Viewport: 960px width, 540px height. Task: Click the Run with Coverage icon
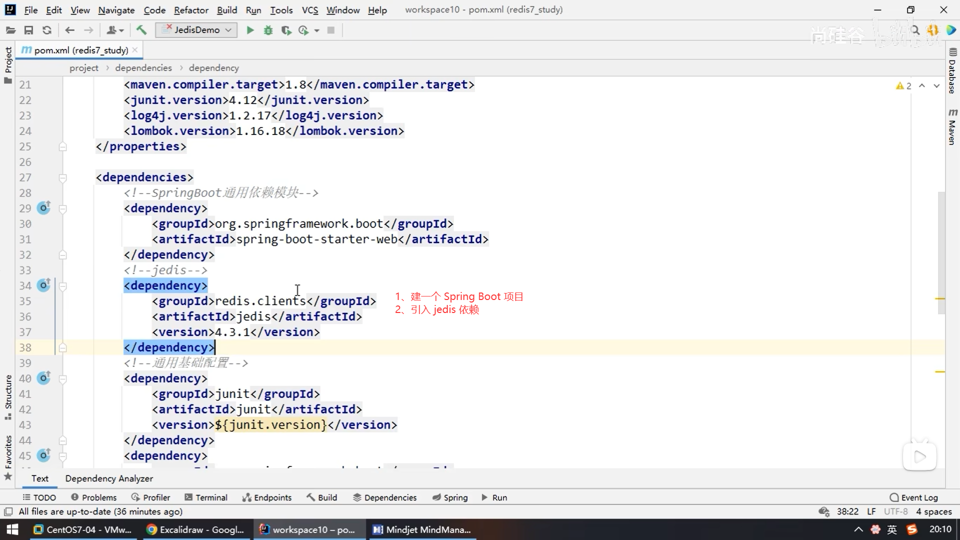click(x=286, y=30)
